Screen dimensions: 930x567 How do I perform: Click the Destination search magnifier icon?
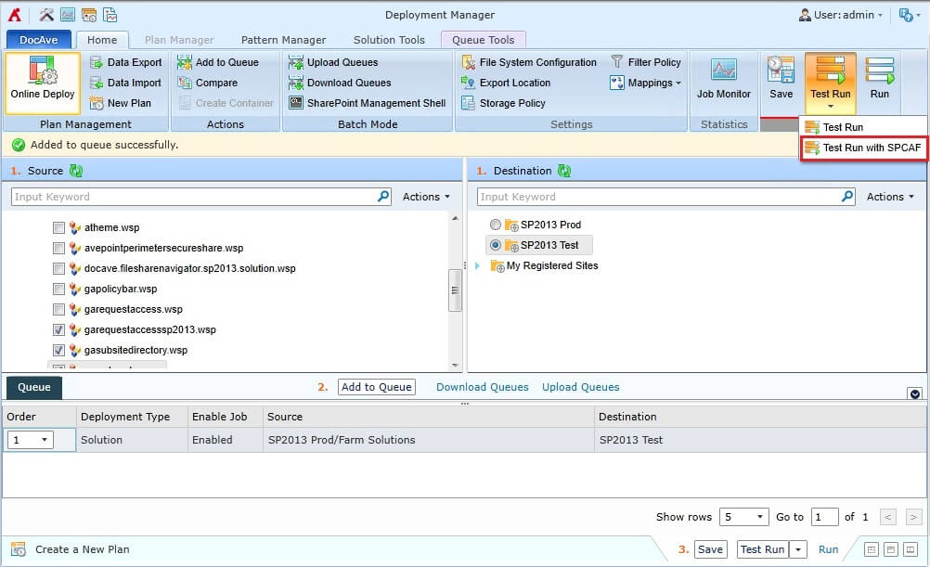click(847, 197)
